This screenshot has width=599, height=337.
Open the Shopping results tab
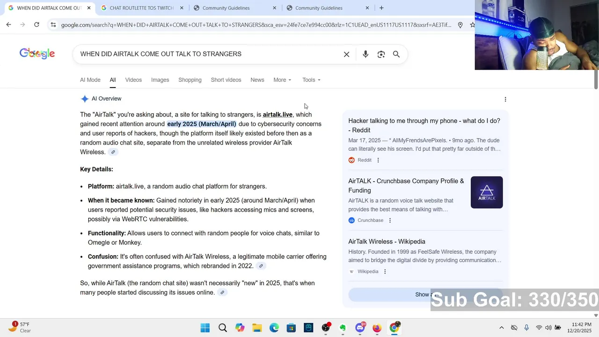190,80
